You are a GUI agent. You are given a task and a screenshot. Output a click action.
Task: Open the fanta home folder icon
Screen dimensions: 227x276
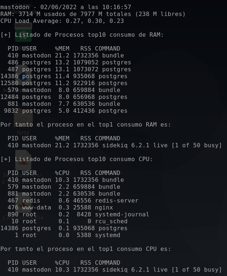[x=23, y=120]
